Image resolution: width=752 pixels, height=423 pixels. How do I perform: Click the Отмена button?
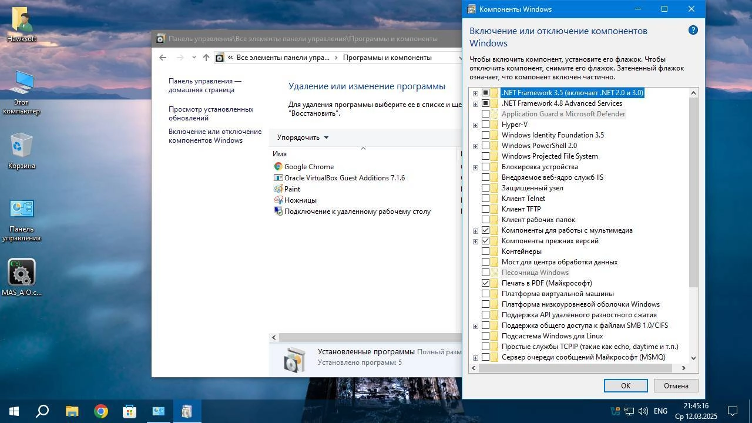point(676,385)
